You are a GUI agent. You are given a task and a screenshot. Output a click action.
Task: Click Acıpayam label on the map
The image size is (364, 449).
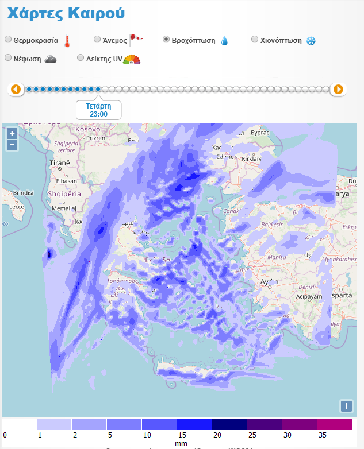point(309,297)
